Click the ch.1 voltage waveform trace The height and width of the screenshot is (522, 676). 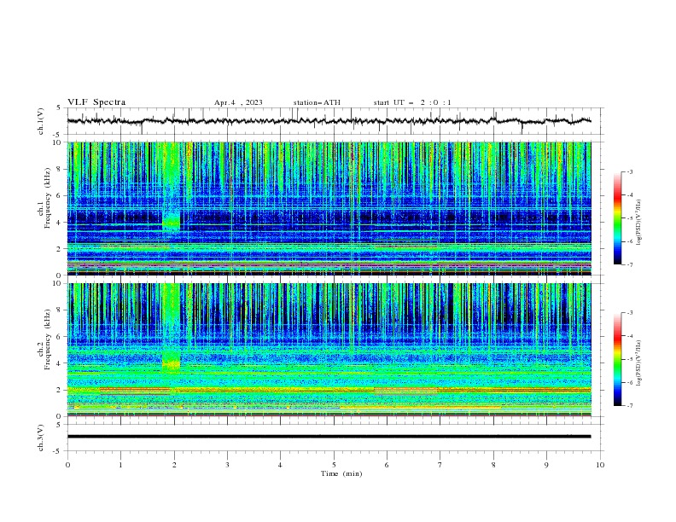tap(329, 121)
